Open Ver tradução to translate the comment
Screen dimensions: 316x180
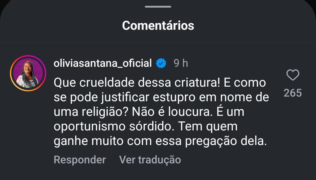pyautogui.click(x=150, y=160)
